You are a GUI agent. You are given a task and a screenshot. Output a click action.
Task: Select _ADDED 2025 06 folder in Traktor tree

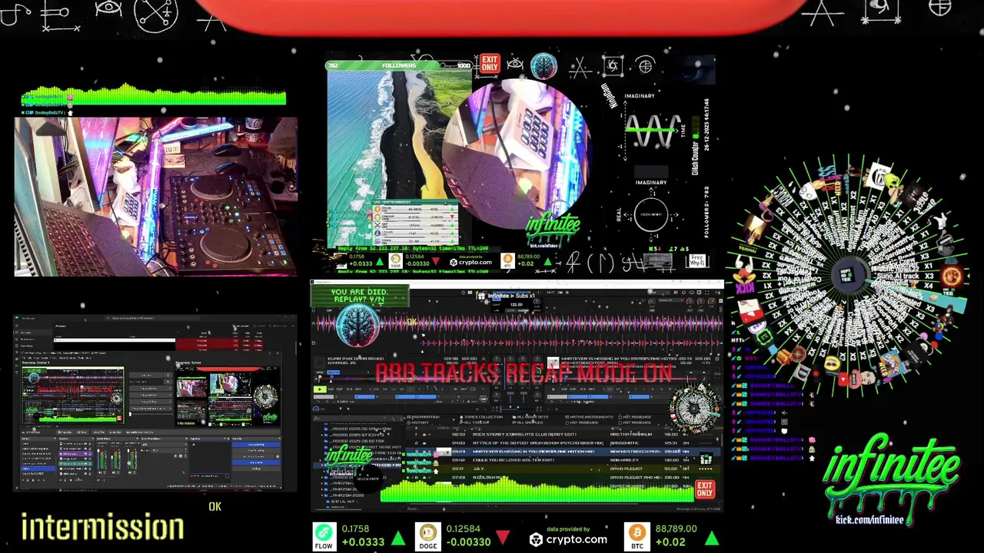pyautogui.click(x=358, y=429)
